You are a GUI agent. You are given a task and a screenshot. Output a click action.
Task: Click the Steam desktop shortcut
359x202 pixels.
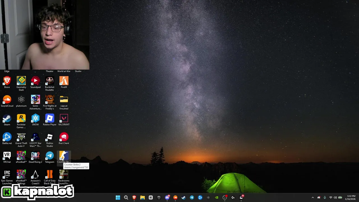(x=7, y=120)
